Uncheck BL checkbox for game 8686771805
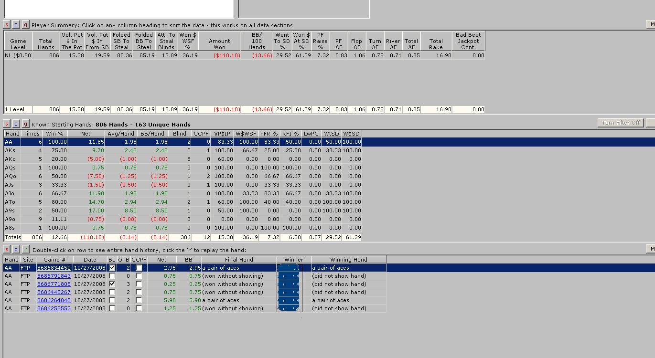 pos(112,284)
